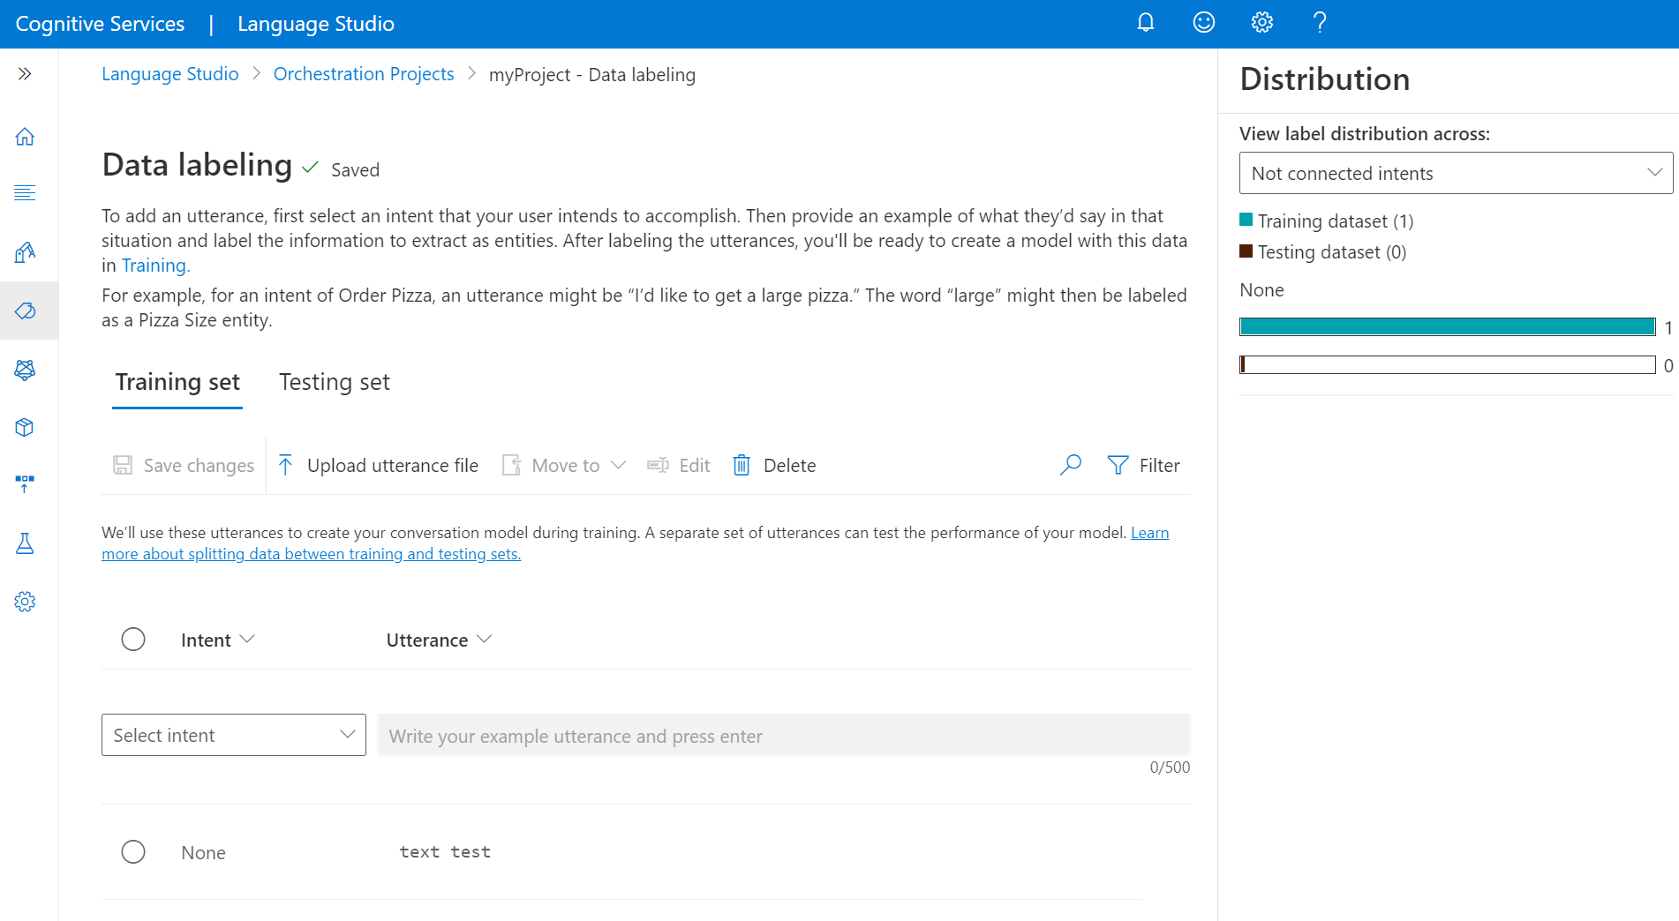Click the notifications bell in top bar

(1145, 22)
